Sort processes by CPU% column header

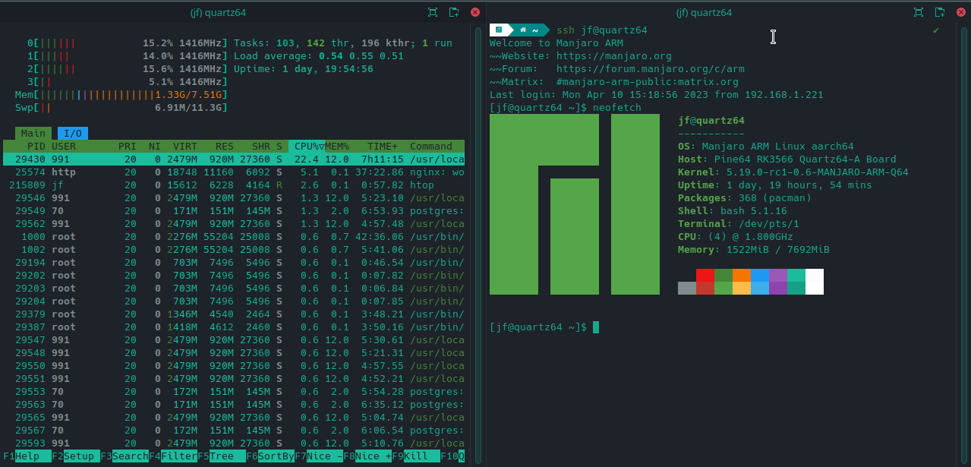308,147
